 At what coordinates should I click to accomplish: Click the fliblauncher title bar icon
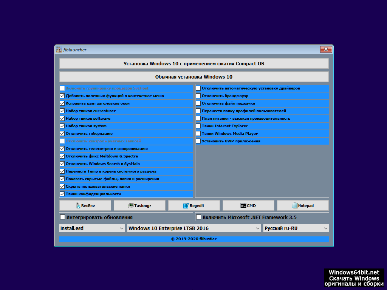[59, 49]
